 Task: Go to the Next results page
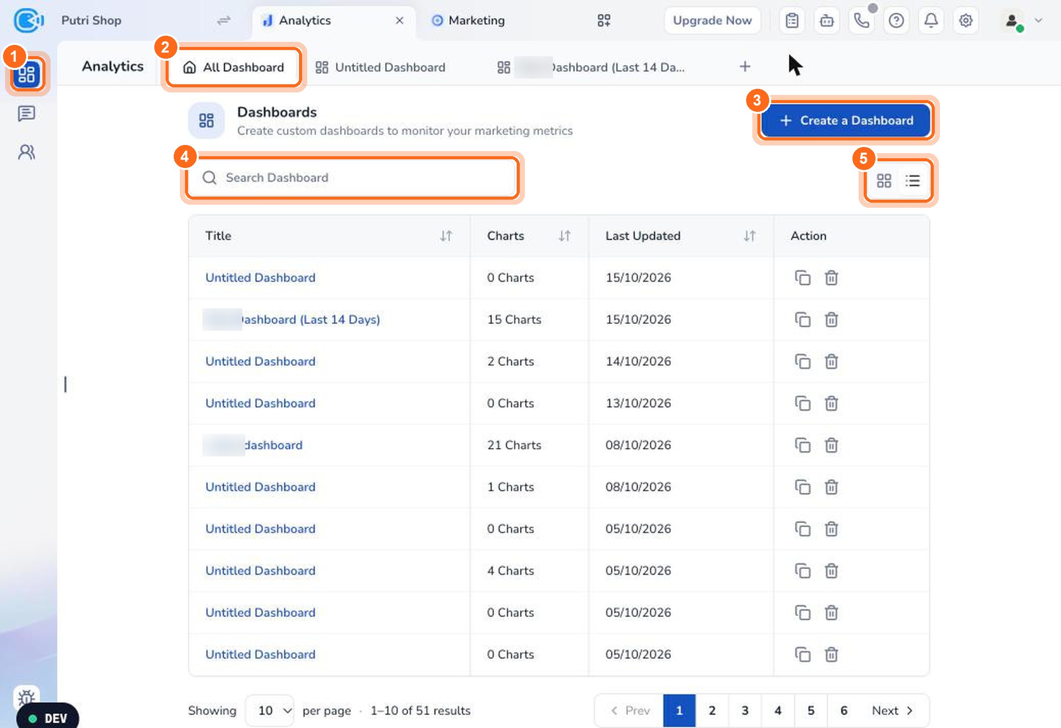892,711
